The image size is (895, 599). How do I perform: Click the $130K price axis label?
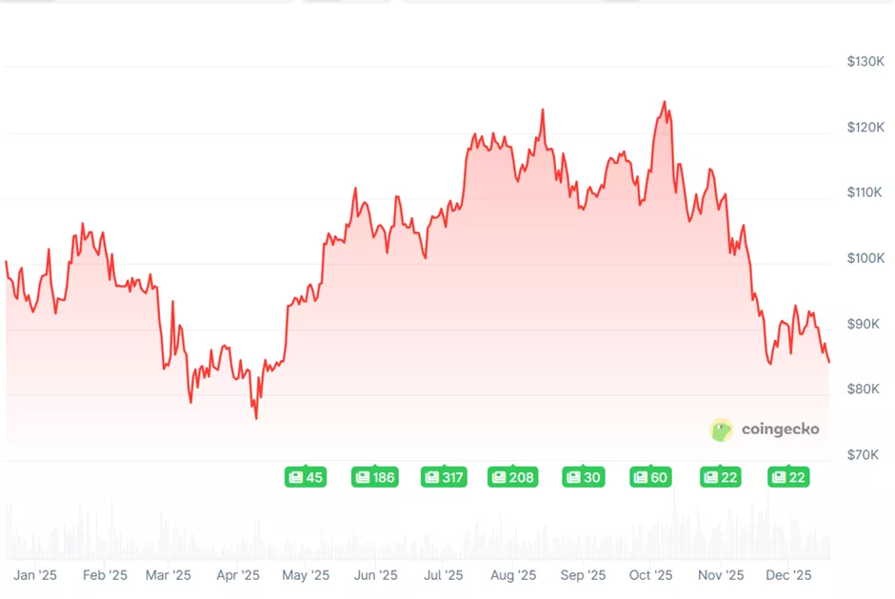[865, 62]
